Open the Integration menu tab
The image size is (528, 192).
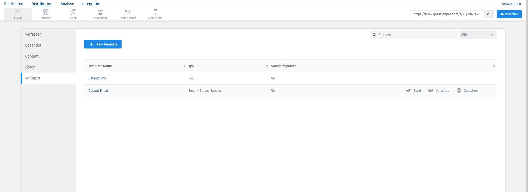click(x=92, y=4)
